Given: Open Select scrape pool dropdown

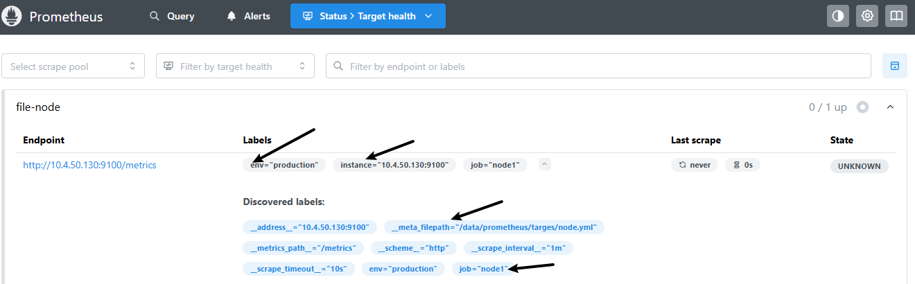Looking at the screenshot, I should tap(73, 66).
